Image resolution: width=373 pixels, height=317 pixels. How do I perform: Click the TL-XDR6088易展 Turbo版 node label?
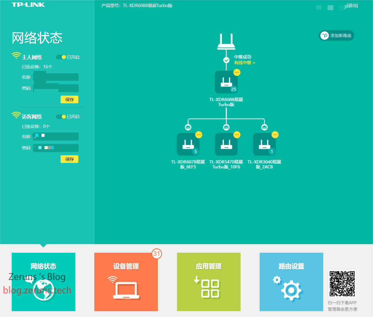[x=226, y=102]
